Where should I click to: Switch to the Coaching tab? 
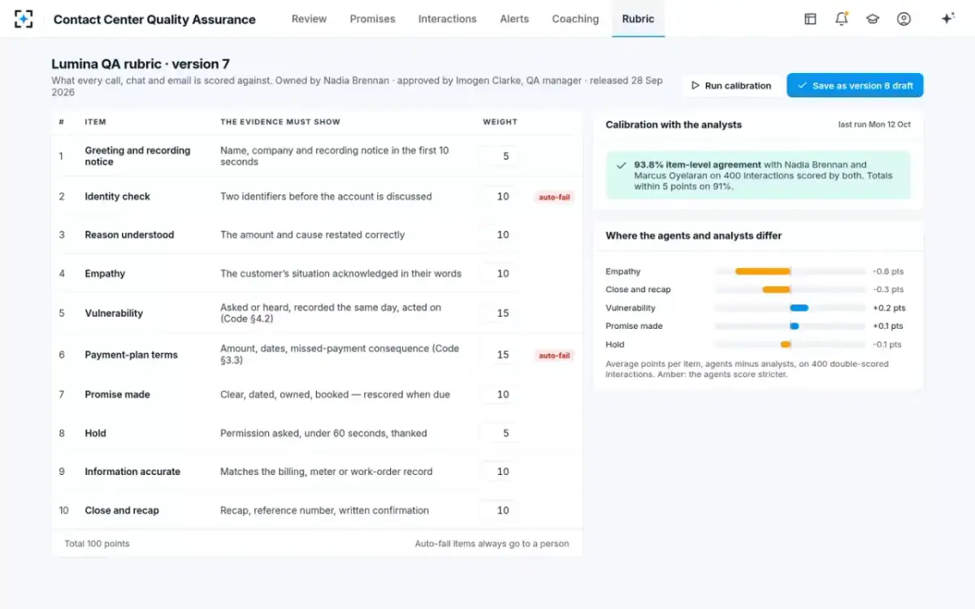tap(575, 19)
